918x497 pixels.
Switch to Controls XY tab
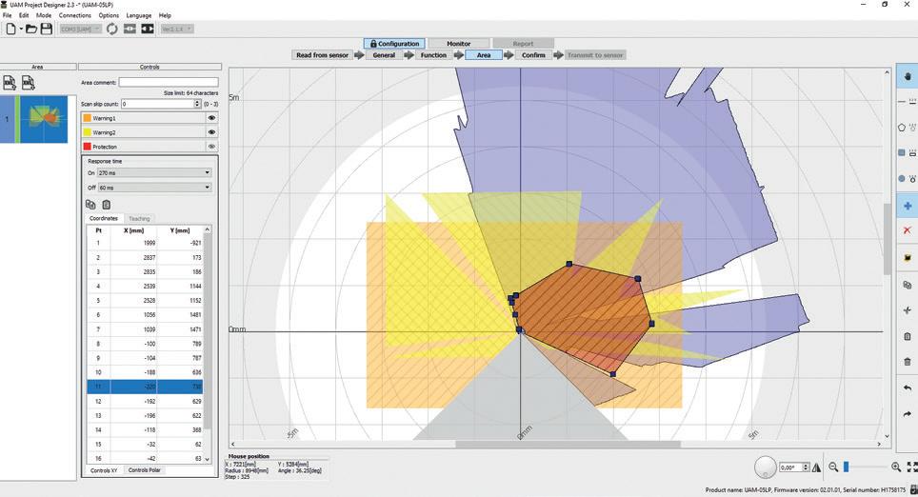[104, 470]
